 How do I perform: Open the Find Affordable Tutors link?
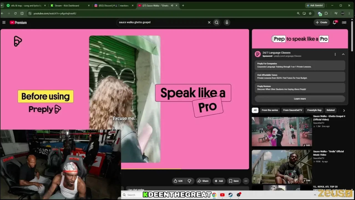point(300,76)
